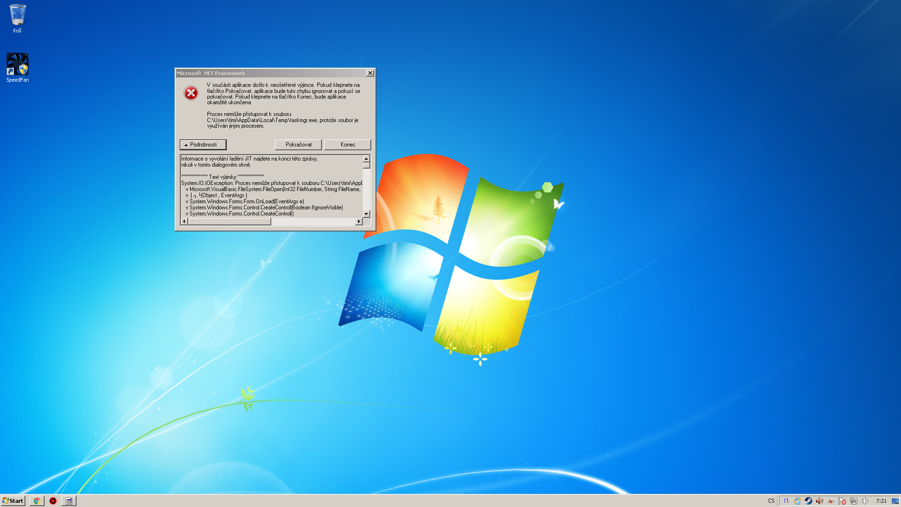This screenshot has width=901, height=507.
Task: Click the left arrow of horizontal scrollbar
Action: click(x=184, y=222)
